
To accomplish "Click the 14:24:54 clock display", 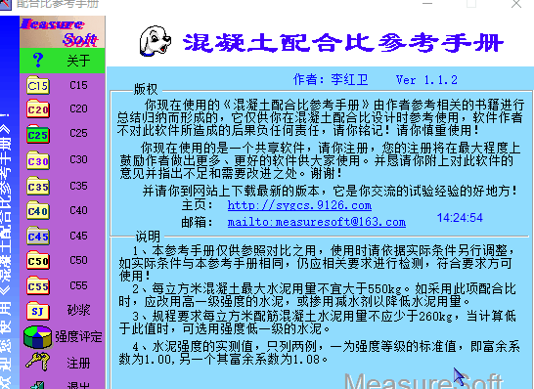I will pos(460,218).
